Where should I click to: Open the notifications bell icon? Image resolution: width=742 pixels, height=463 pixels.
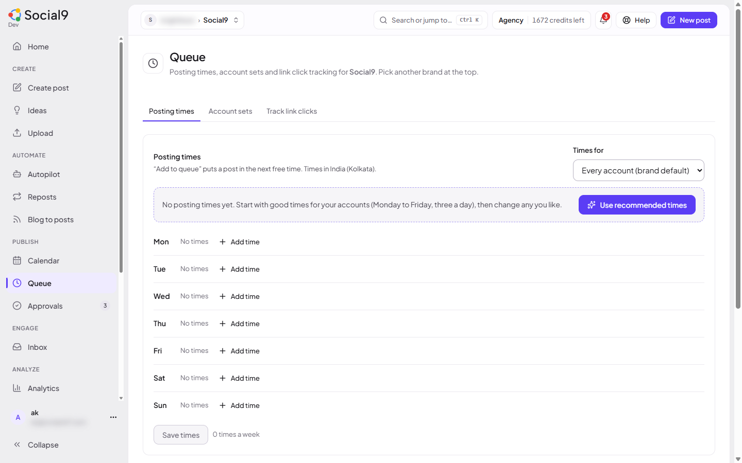[x=603, y=20]
